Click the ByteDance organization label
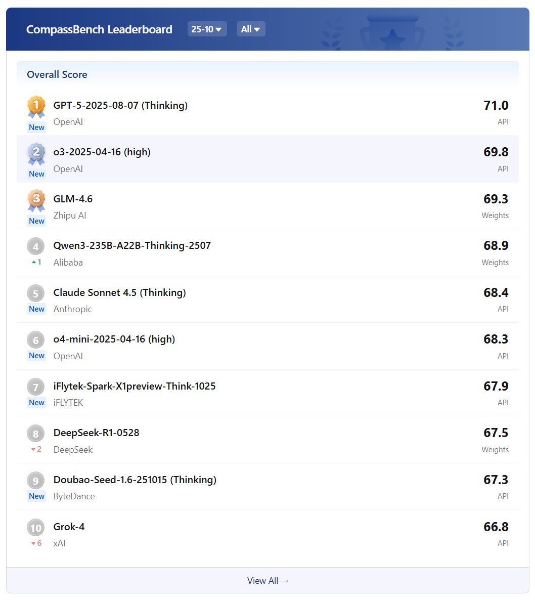 [x=74, y=497]
